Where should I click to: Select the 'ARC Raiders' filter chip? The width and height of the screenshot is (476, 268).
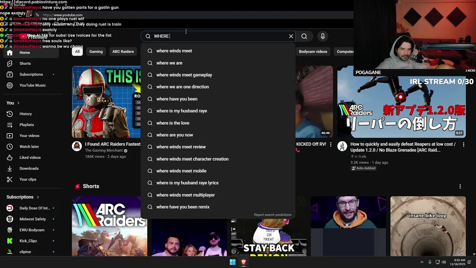[x=123, y=52]
